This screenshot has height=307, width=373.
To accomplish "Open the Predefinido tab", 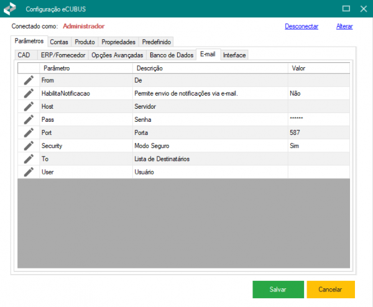I will (x=156, y=42).
